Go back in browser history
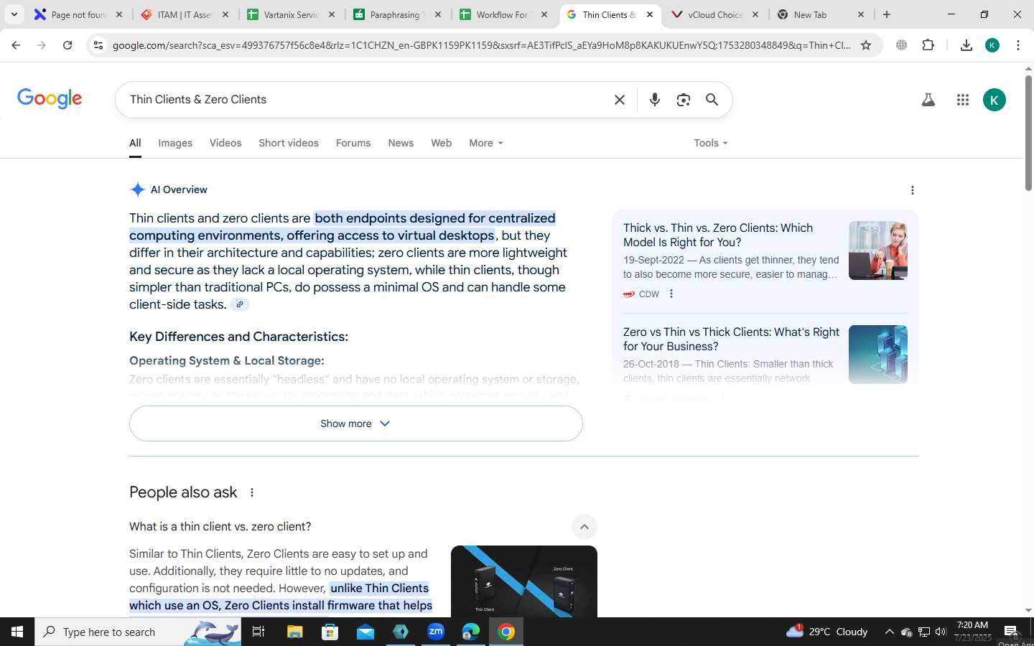This screenshot has height=646, width=1034. (x=16, y=45)
